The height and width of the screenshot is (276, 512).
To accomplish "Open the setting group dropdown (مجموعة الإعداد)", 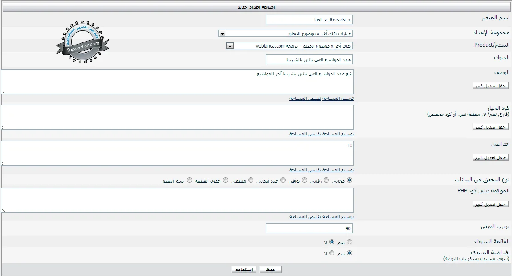I will pos(222,33).
